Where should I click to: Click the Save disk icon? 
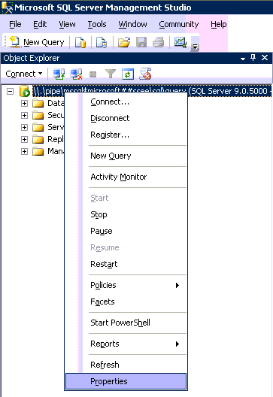click(x=141, y=42)
